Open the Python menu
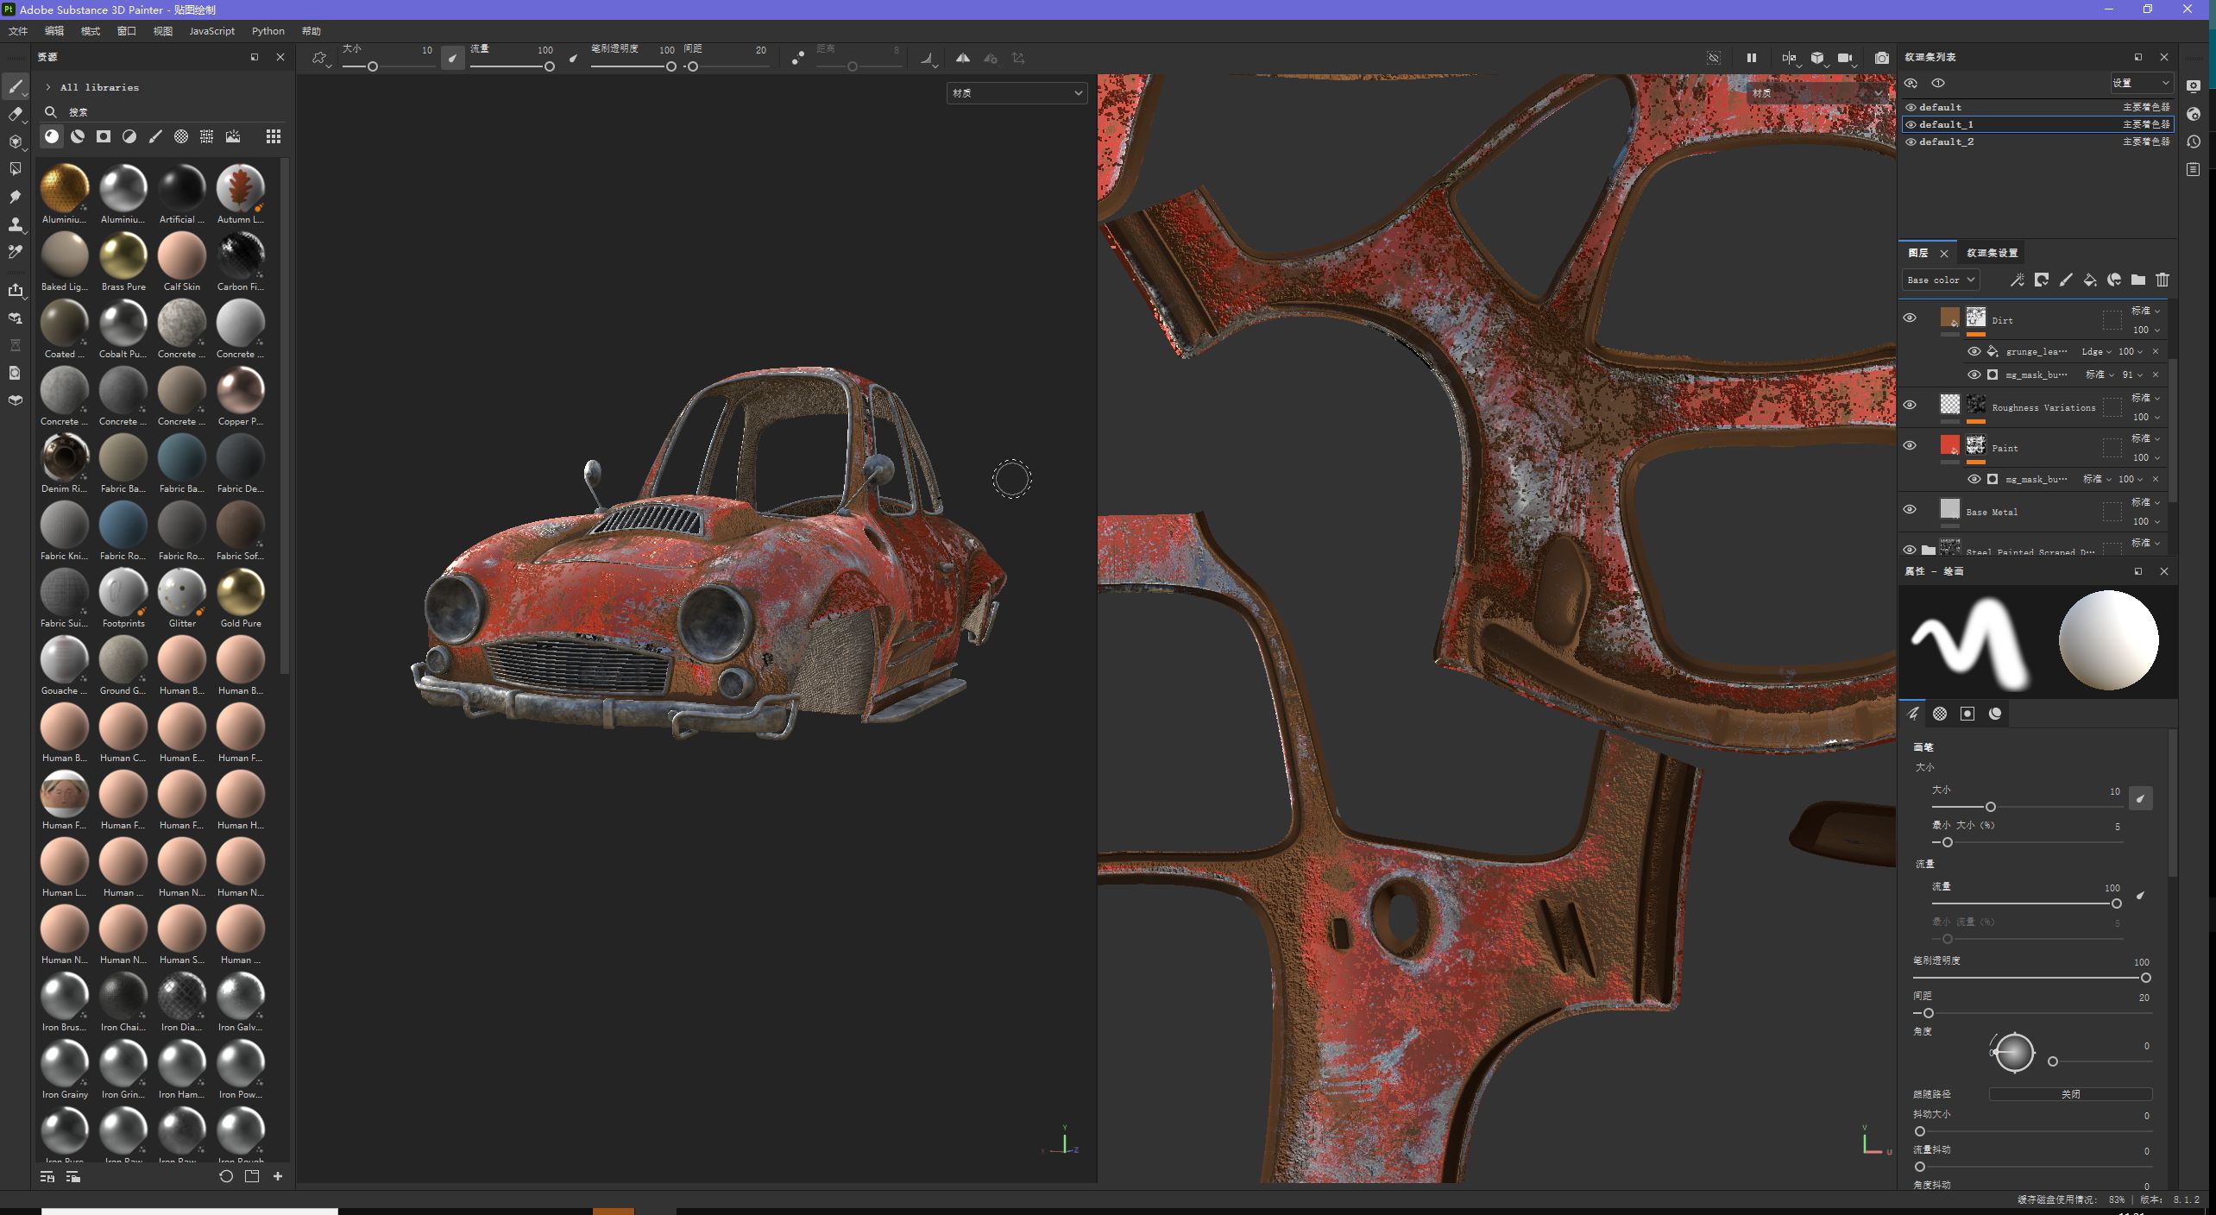This screenshot has height=1215, width=2216. tap(268, 31)
